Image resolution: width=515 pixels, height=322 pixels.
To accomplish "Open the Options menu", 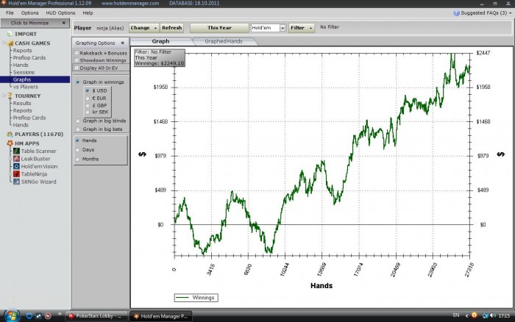I will click(x=30, y=13).
